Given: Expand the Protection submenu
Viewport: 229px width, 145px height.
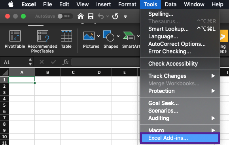Looking at the screenshot, I should [180, 91].
